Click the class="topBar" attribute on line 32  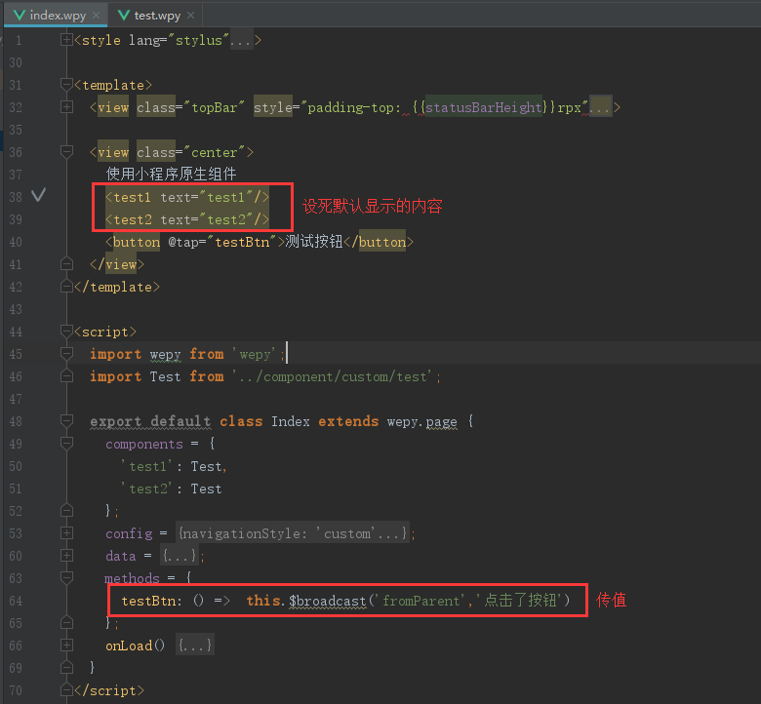coord(190,107)
